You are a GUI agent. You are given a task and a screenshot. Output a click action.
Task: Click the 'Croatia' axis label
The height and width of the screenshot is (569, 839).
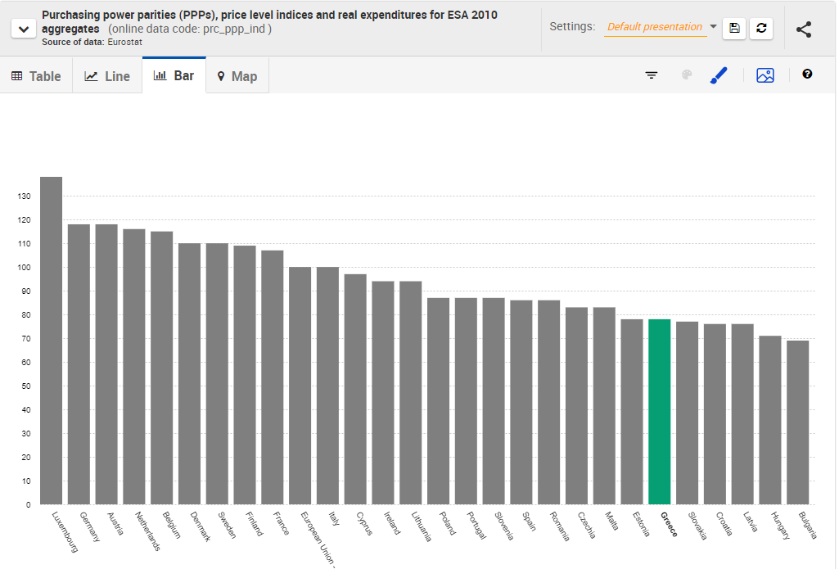724,524
